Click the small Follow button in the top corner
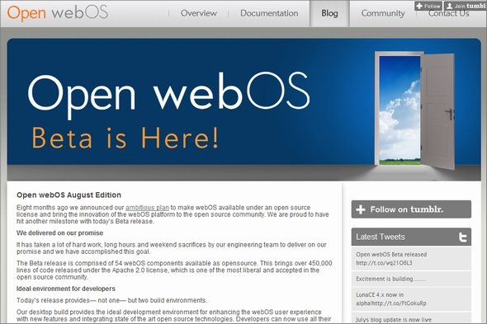 click(428, 6)
